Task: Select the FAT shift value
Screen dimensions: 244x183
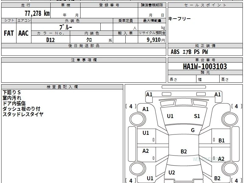Action: coord(9,33)
